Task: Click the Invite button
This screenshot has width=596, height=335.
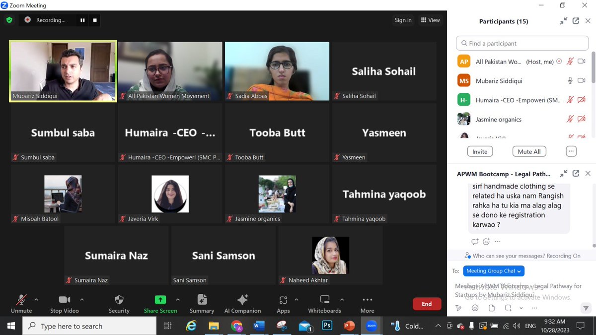Action: click(480, 151)
